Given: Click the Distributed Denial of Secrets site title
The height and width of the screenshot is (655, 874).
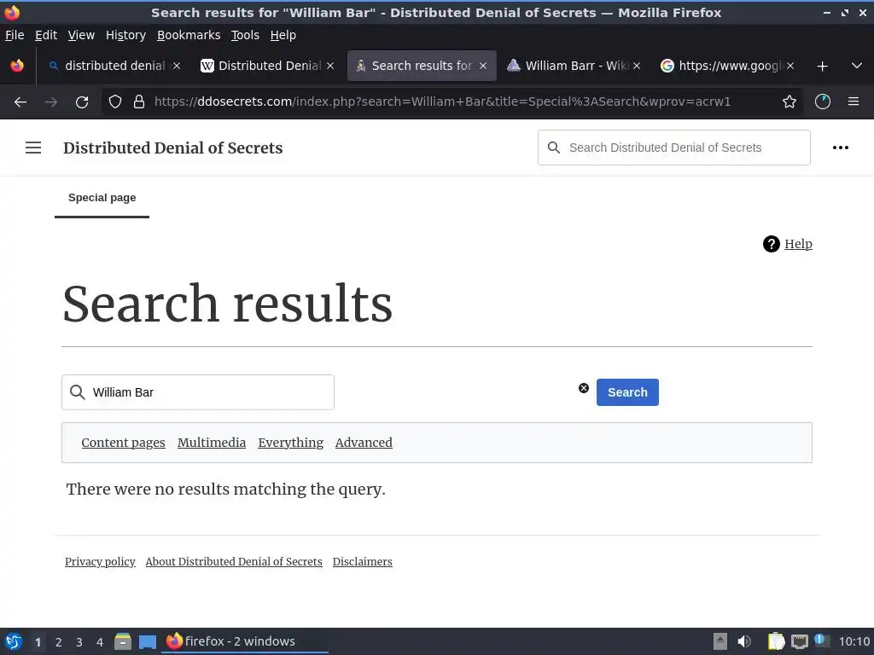Looking at the screenshot, I should 172,148.
